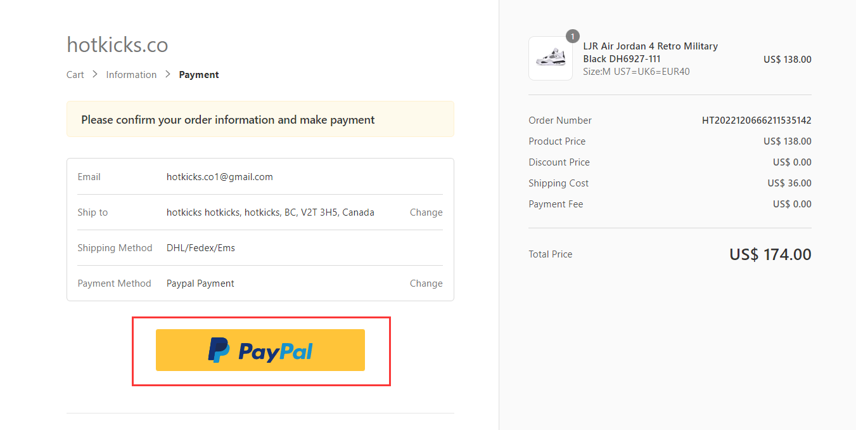856x430 pixels.
Task: Select the Payment breadcrumb step
Action: click(199, 75)
